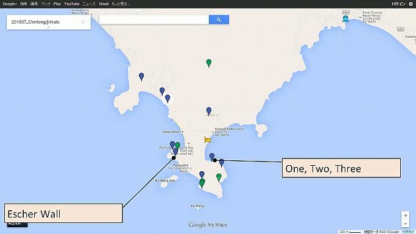This screenshot has height=234, width=416.
Task: Click the blue search magnifier button
Action: click(x=219, y=19)
